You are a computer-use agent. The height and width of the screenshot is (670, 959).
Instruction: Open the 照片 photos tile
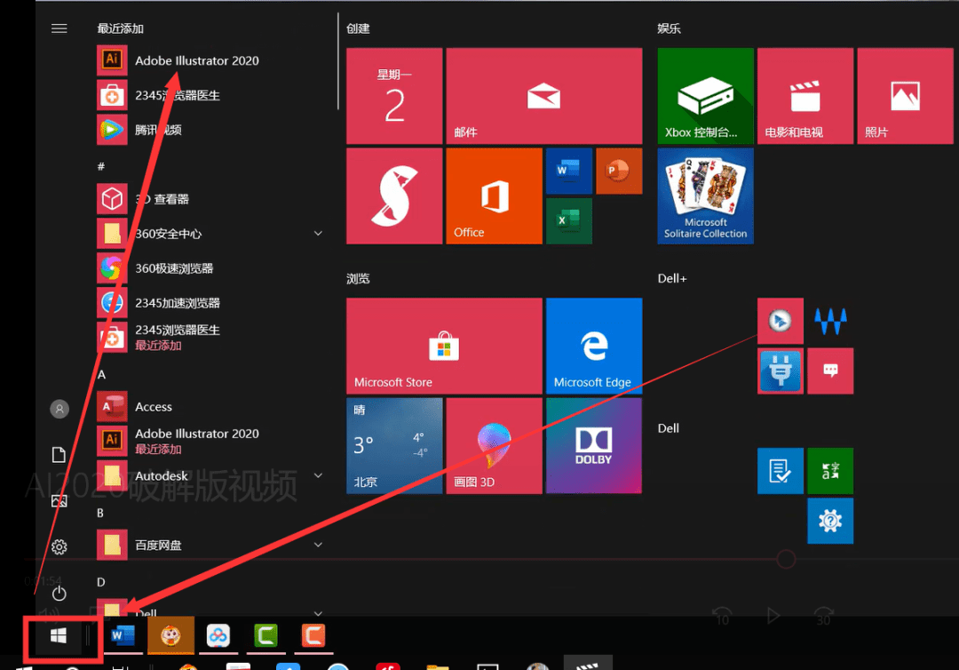(905, 96)
